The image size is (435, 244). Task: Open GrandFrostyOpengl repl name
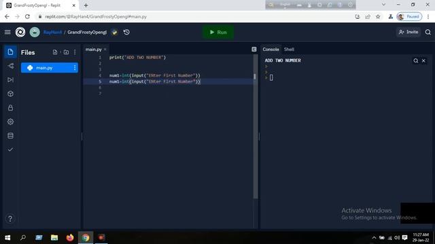click(x=87, y=32)
